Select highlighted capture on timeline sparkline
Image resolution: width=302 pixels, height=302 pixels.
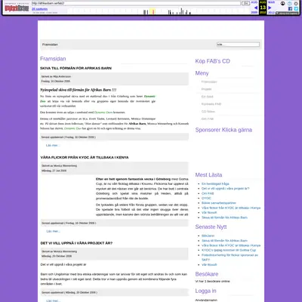[x=153, y=11]
